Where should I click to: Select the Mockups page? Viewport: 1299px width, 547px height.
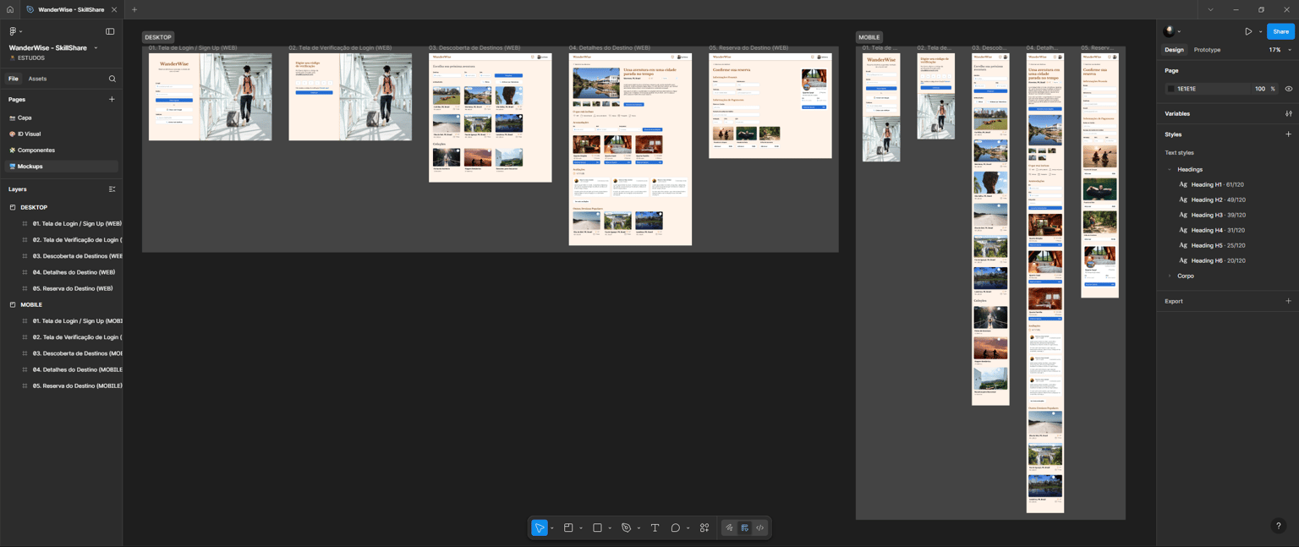61,167
